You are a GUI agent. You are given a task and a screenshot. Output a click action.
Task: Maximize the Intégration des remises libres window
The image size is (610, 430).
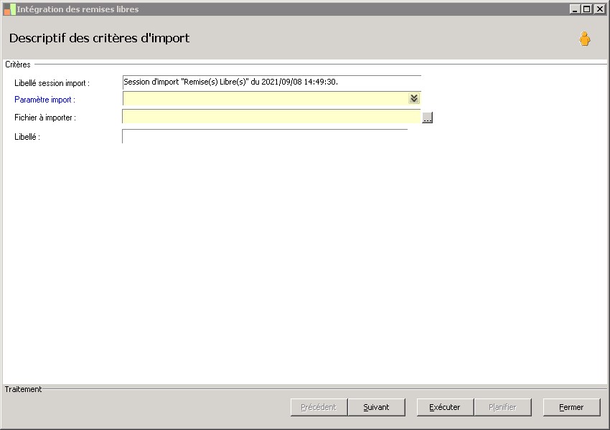click(586, 9)
